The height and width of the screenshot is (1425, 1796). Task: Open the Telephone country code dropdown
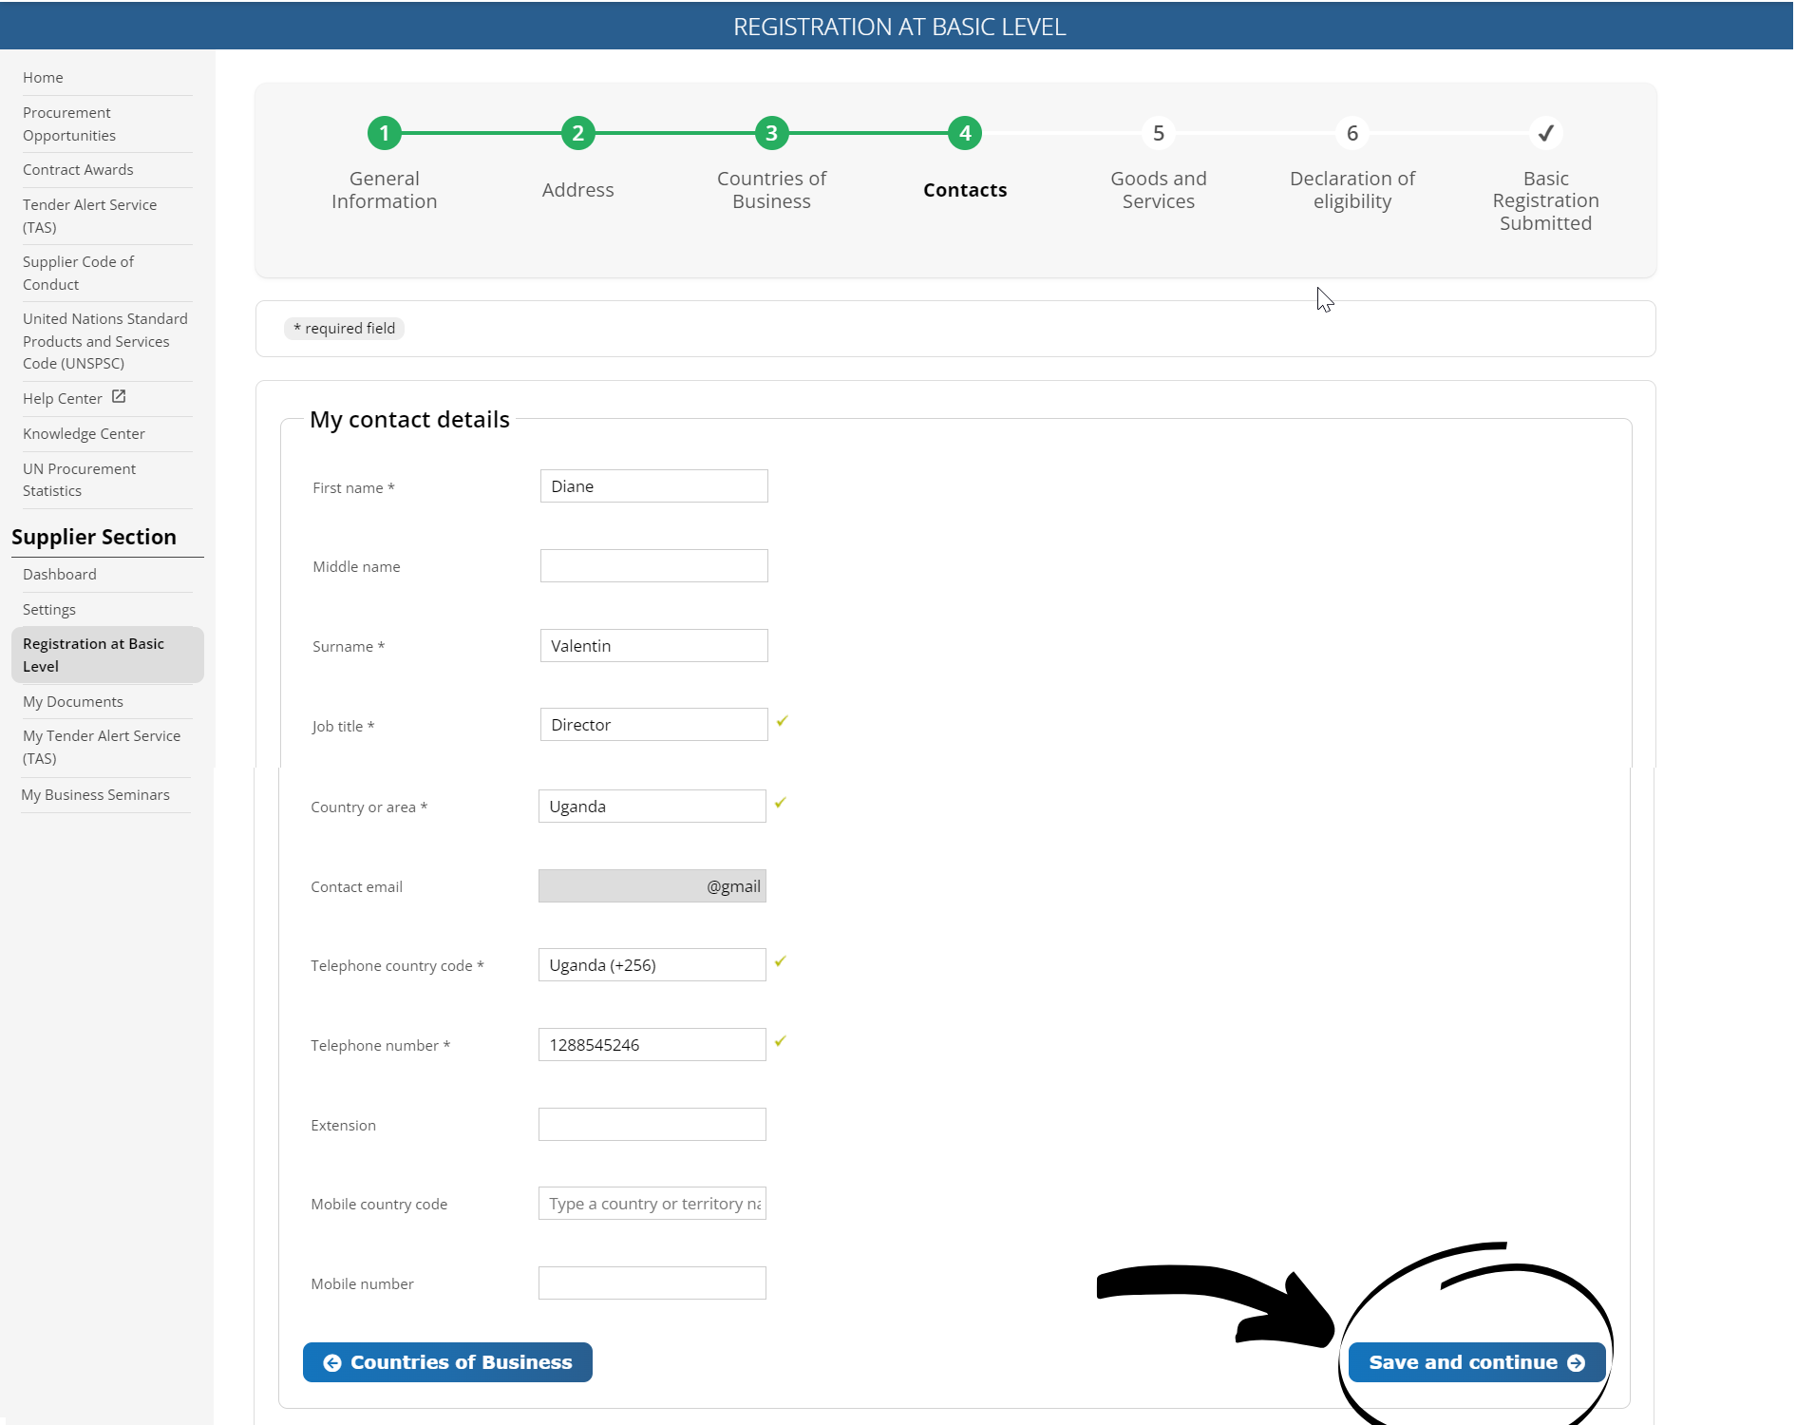click(652, 965)
